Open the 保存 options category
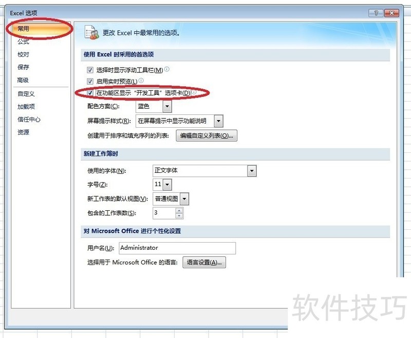Screen dimensions: 411x338 23,67
